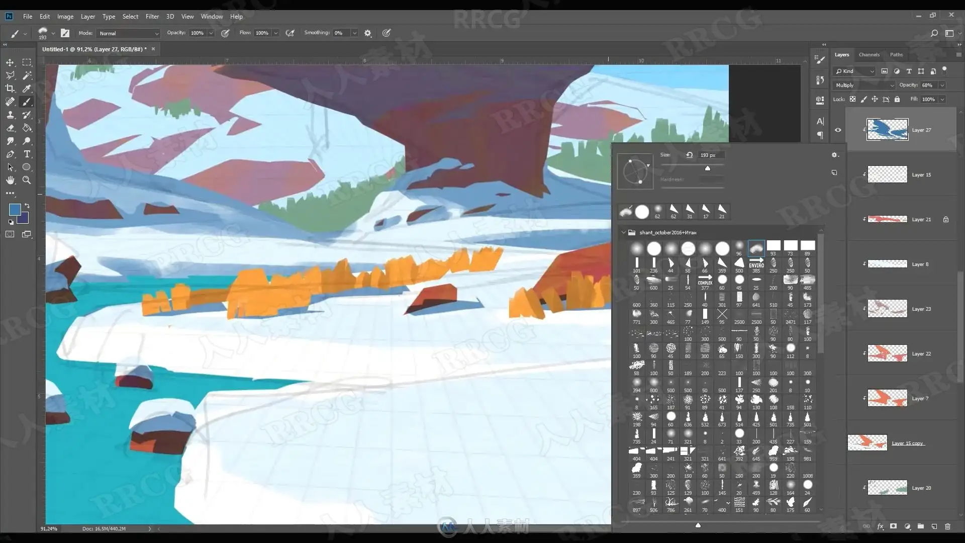Open the brush Opacity slider dropdown
This screenshot has width=965, height=543.
211,33
